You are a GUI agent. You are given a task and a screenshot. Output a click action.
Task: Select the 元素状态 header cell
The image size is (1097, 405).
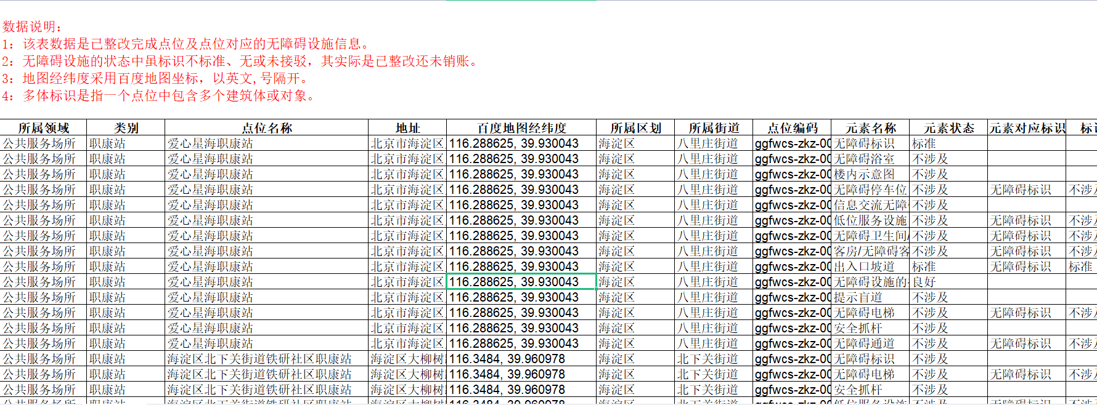(948, 128)
